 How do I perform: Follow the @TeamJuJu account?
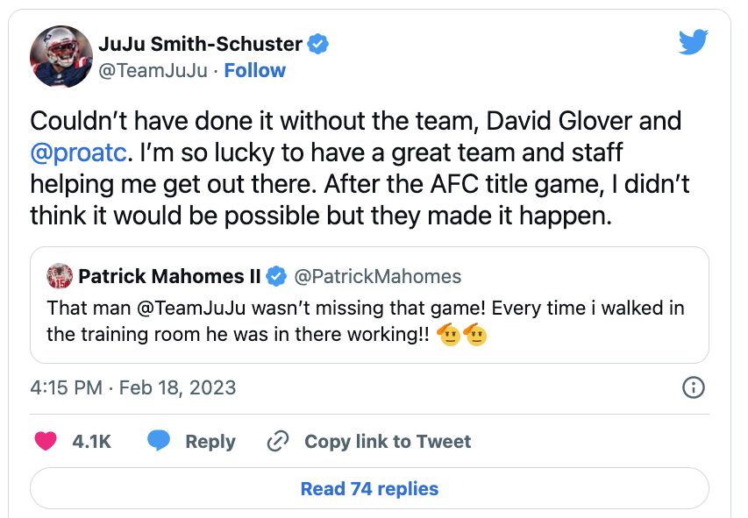(254, 70)
